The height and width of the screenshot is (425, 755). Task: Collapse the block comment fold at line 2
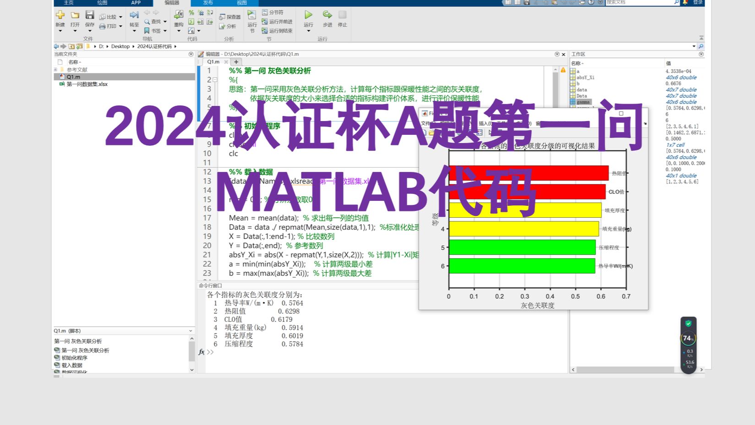215,80
